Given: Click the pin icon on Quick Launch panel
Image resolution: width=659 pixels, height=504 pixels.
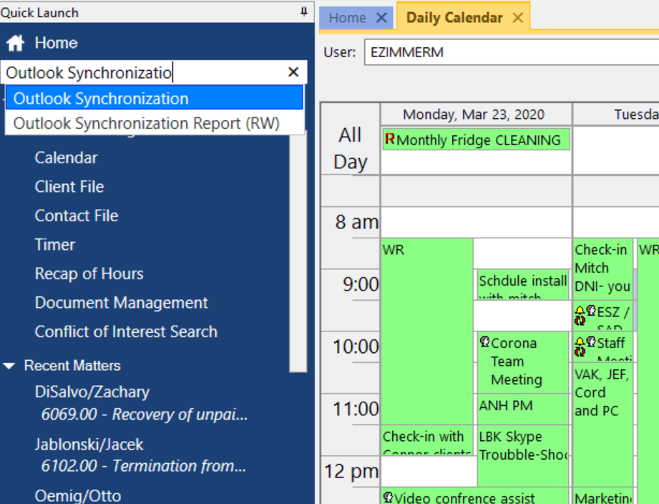Looking at the screenshot, I should (x=304, y=12).
